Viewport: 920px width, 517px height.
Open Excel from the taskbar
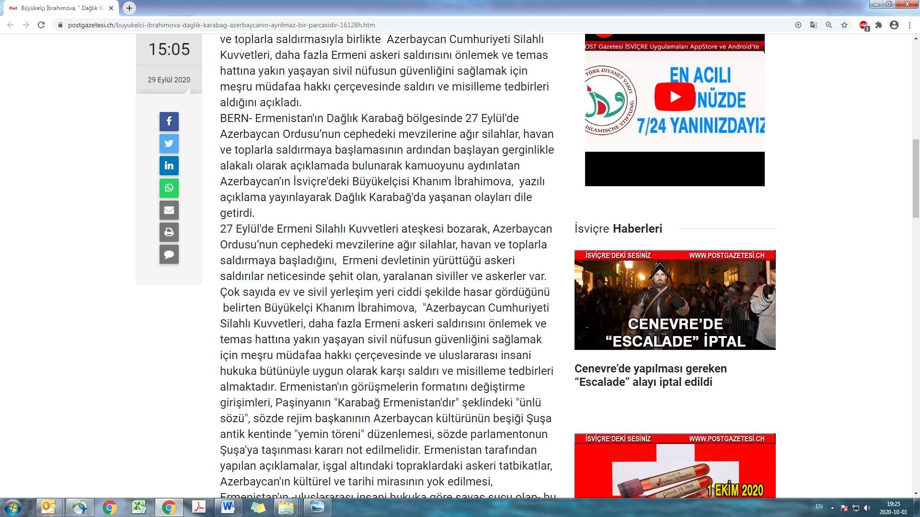tap(139, 507)
